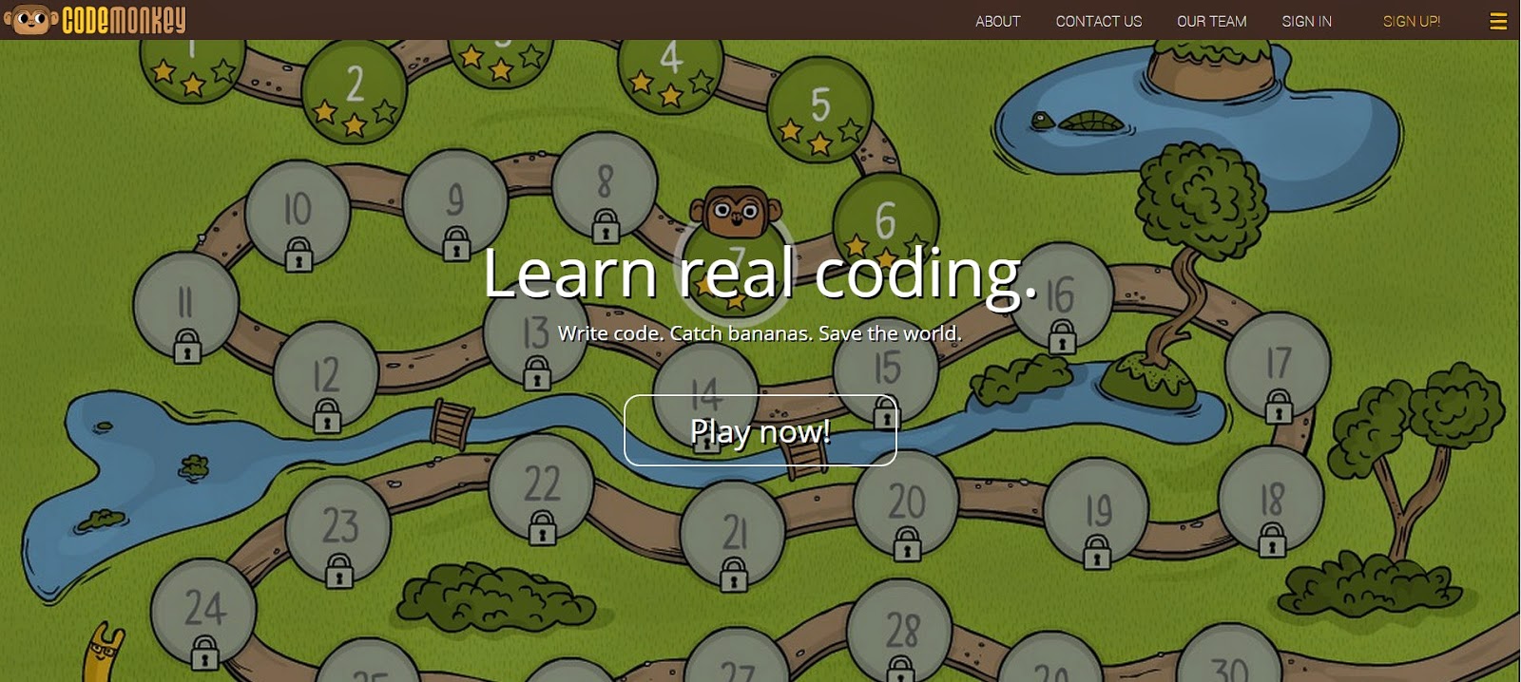The height and width of the screenshot is (682, 1521).
Task: Select locked level 15
Action: point(886,372)
